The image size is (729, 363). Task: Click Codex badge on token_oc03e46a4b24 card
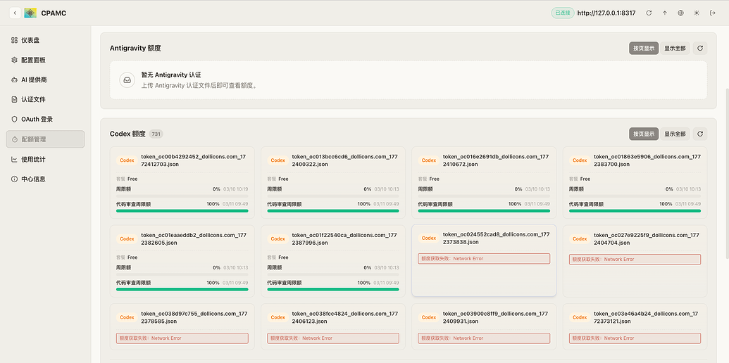tap(580, 317)
